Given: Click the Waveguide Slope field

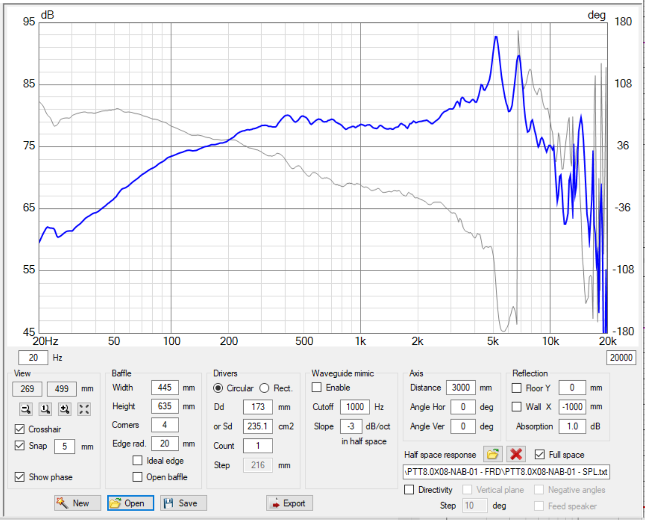Looking at the screenshot, I should tap(351, 426).
